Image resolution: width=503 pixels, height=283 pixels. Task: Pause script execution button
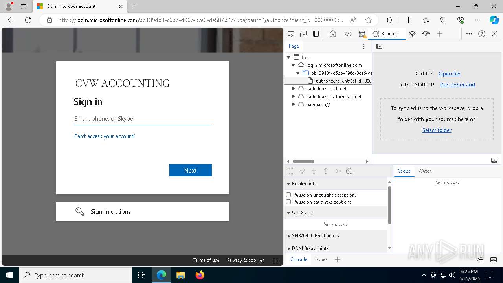(290, 171)
